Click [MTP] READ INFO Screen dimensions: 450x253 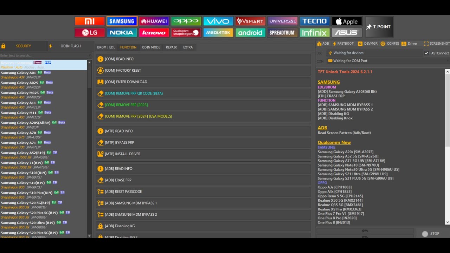pyautogui.click(x=203, y=131)
